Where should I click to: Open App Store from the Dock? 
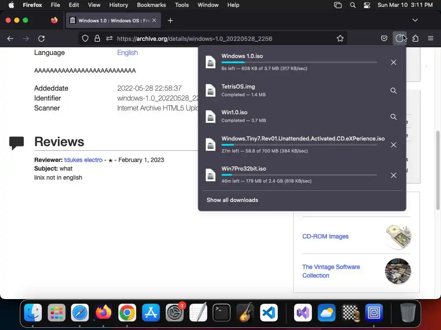[x=151, y=313]
